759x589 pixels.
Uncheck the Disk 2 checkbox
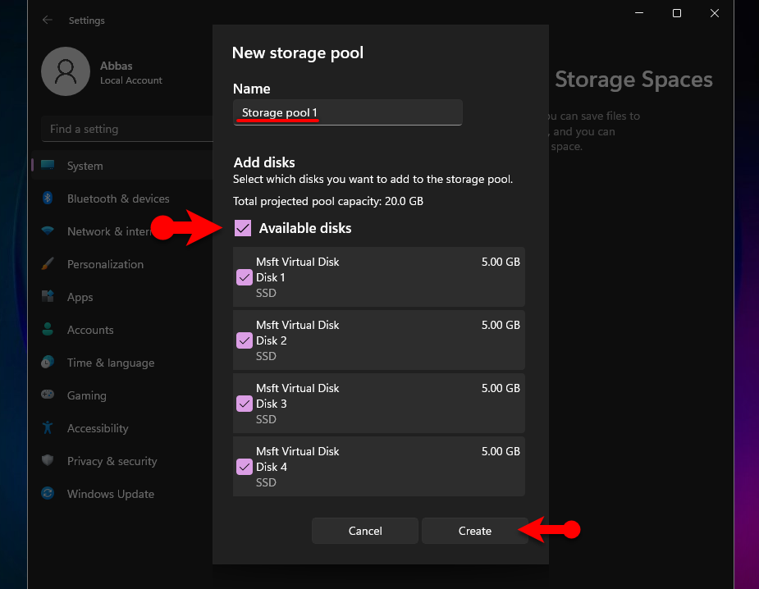(x=245, y=340)
